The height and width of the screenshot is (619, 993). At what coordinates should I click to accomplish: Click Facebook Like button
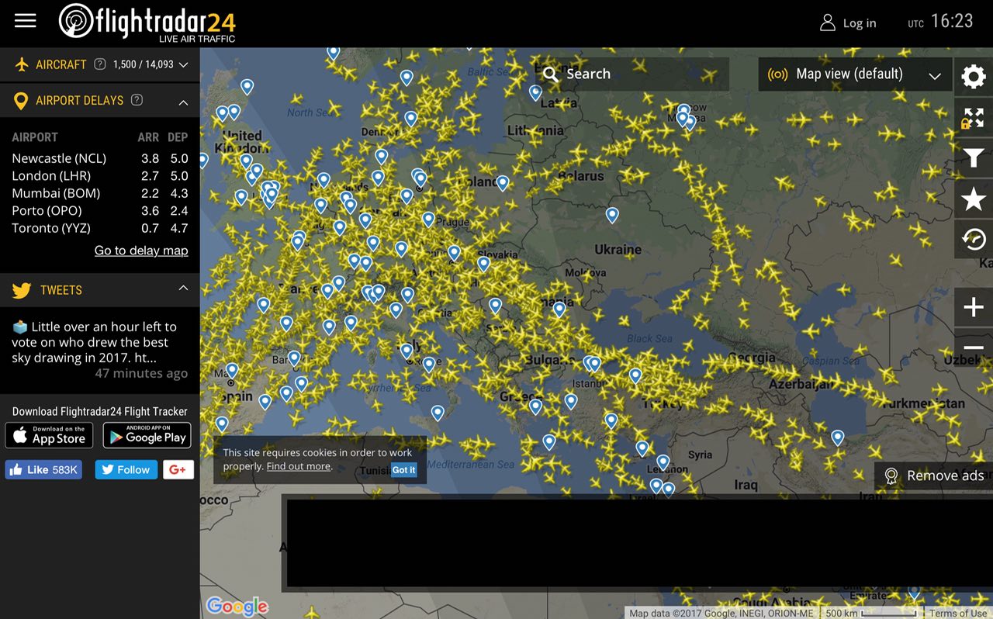tap(43, 469)
